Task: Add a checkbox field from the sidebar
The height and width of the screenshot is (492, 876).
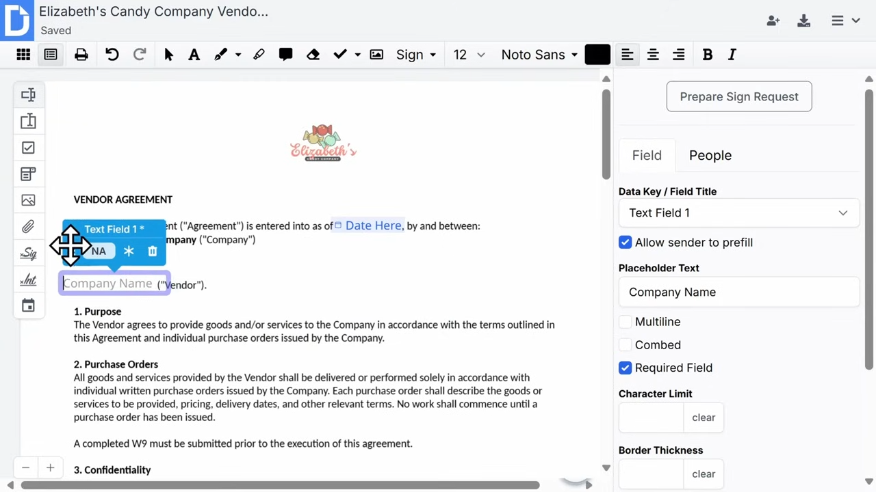Action: pos(28,148)
